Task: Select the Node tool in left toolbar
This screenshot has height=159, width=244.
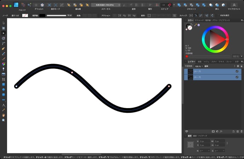Action: click(x=4, y=33)
